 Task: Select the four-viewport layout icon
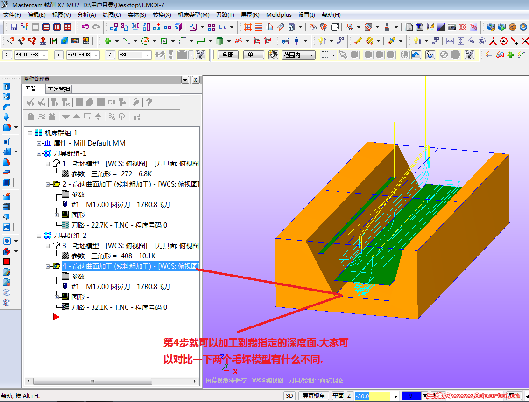[x=68, y=27]
